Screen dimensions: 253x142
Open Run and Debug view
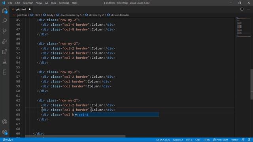pos(5,41)
